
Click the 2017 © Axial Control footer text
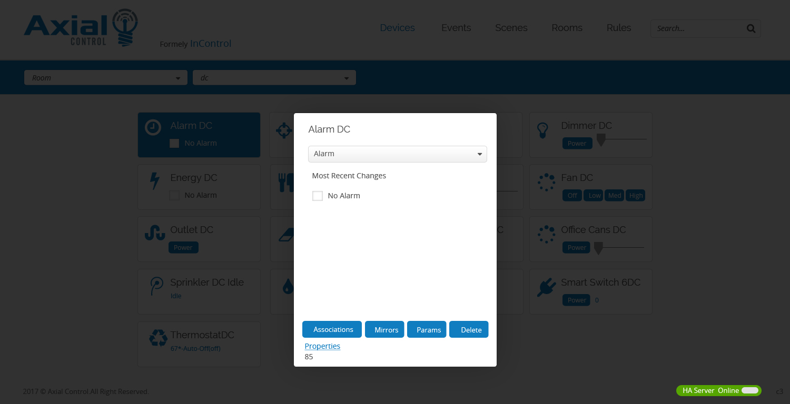[x=86, y=391]
